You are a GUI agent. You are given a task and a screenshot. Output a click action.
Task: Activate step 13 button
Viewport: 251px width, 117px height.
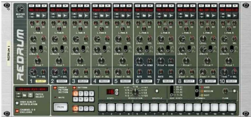pyautogui.click(x=206, y=107)
